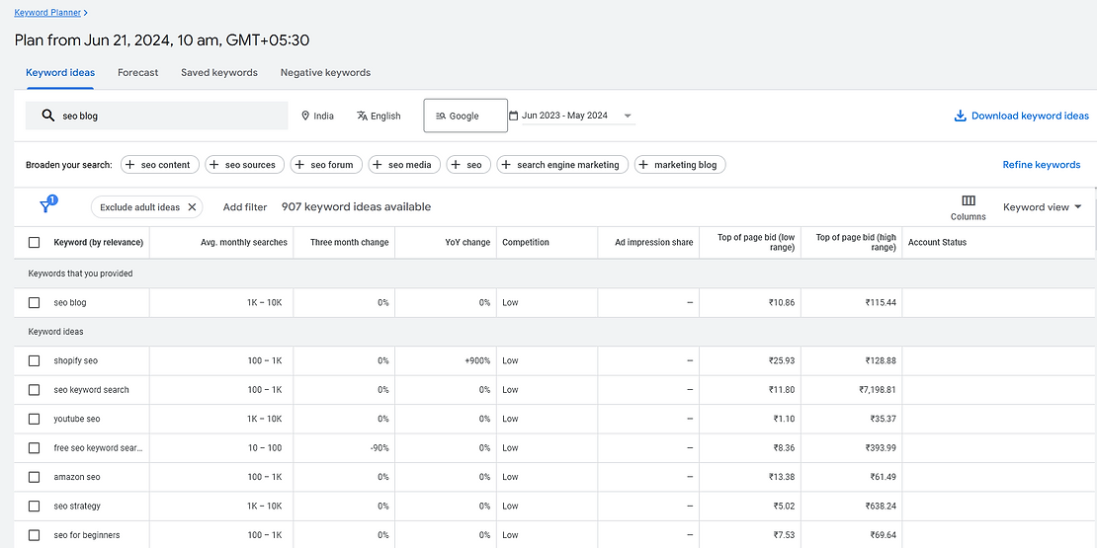This screenshot has height=548, width=1097.
Task: Click the 'amazon seo' keyword text
Action: pos(77,477)
